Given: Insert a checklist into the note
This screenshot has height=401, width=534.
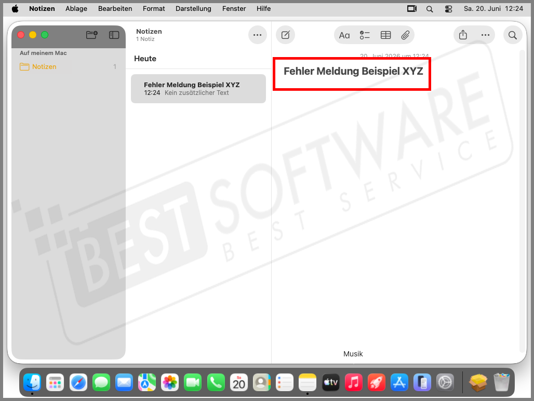Looking at the screenshot, I should [365, 35].
